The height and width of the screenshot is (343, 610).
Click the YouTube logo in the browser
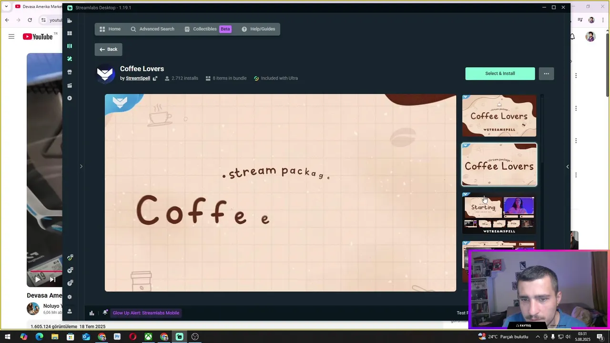pyautogui.click(x=38, y=37)
